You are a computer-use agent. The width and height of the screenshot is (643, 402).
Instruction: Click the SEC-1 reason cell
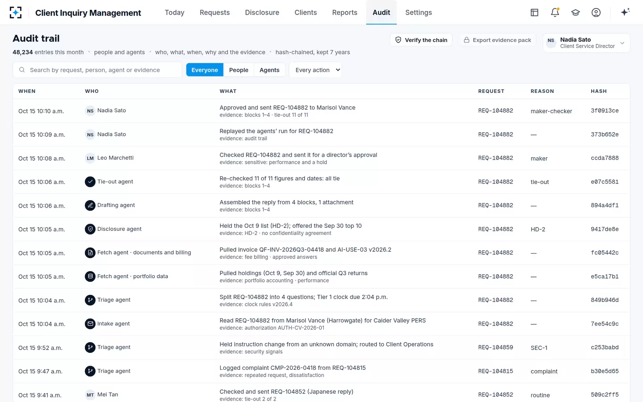pyautogui.click(x=539, y=348)
